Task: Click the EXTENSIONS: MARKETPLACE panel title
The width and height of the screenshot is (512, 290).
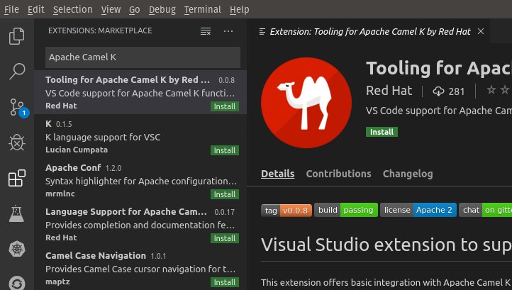Action: 100,30
